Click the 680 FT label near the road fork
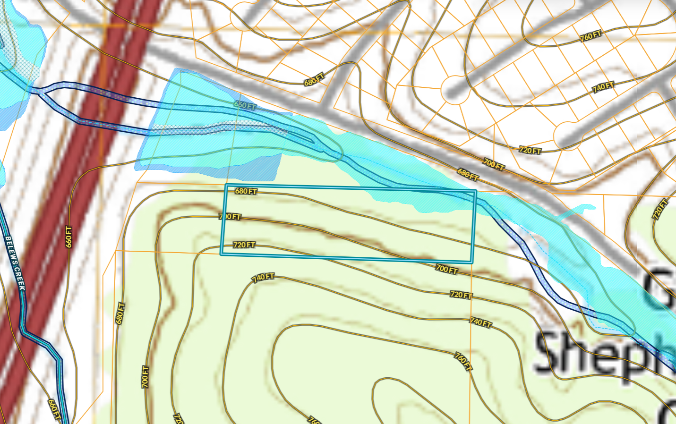Screen dimensions: 676x424 (314, 79)
